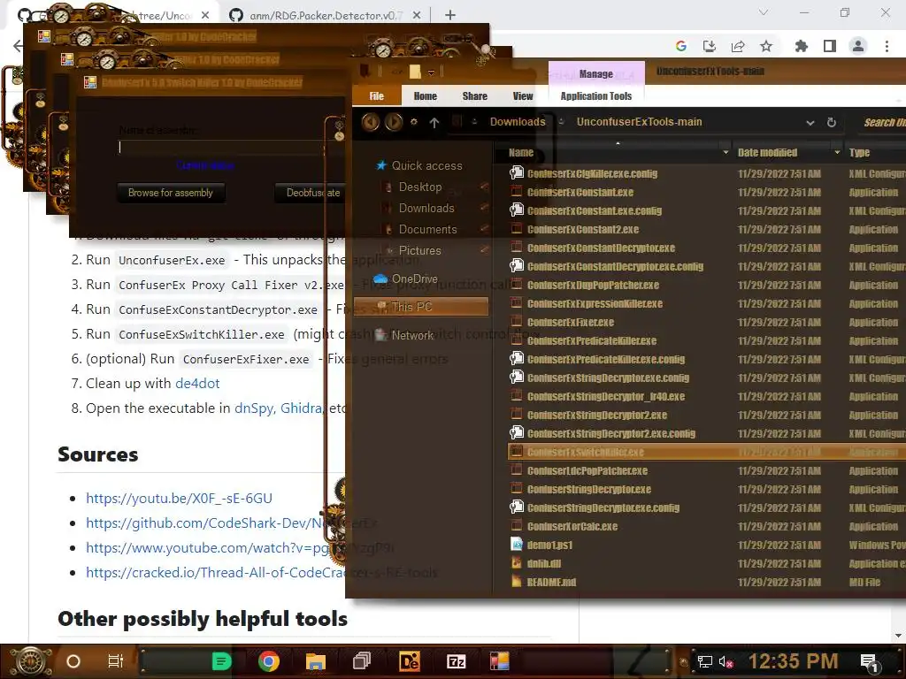Open Desktop in the navigation pane
This screenshot has height=679, width=906.
pos(420,187)
